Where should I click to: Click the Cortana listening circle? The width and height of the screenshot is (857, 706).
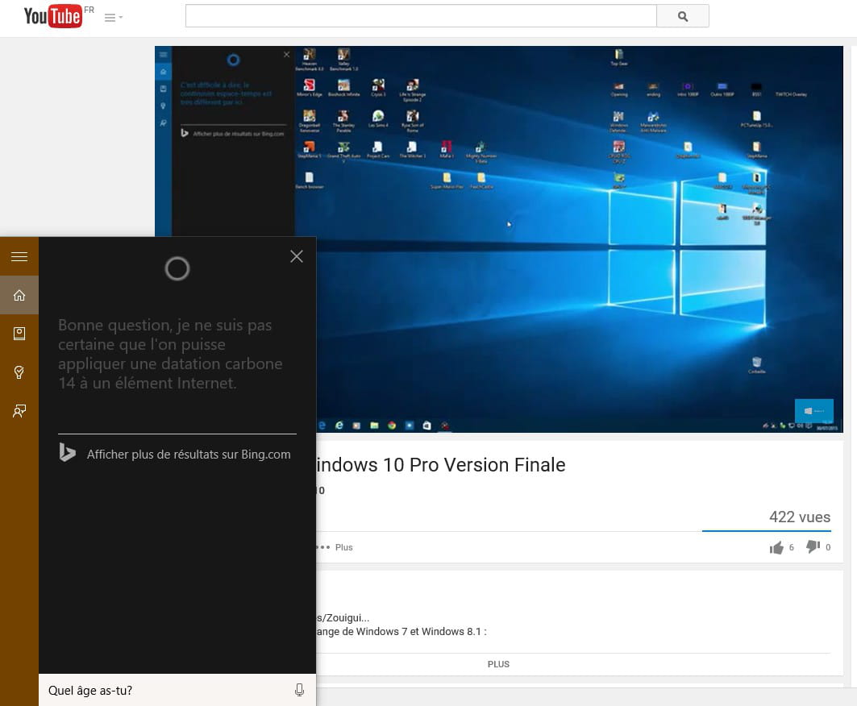[177, 268]
